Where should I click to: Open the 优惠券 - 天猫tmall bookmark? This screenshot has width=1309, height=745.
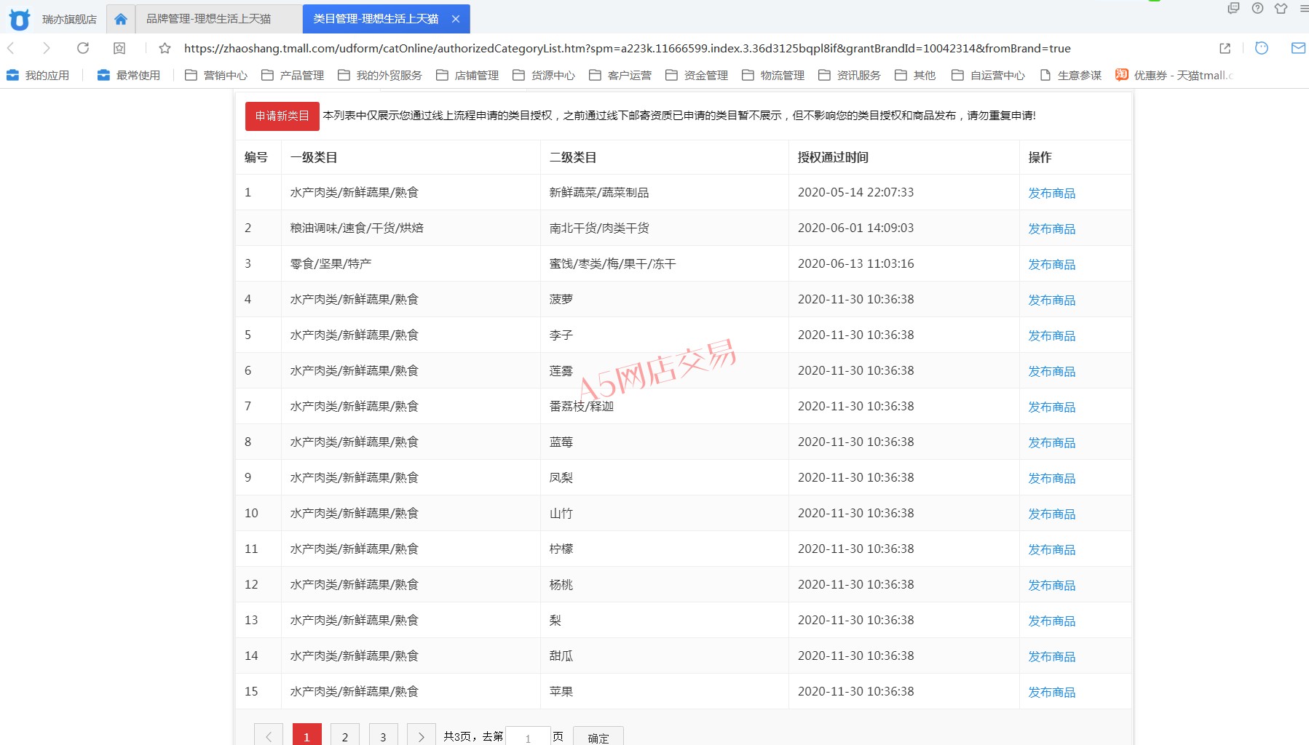point(1174,75)
